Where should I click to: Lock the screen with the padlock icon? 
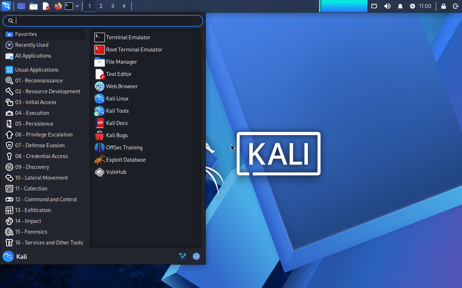tap(444, 6)
